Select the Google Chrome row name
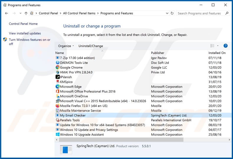 coord(71,68)
